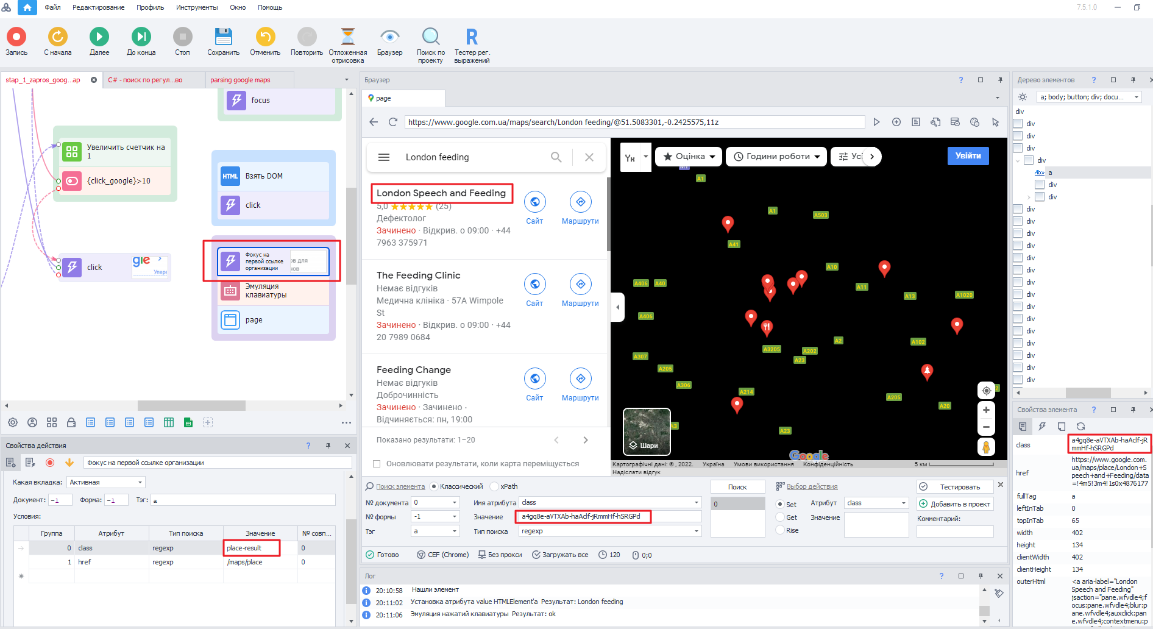
Task: Click the browser URL address field
Action: pos(634,122)
